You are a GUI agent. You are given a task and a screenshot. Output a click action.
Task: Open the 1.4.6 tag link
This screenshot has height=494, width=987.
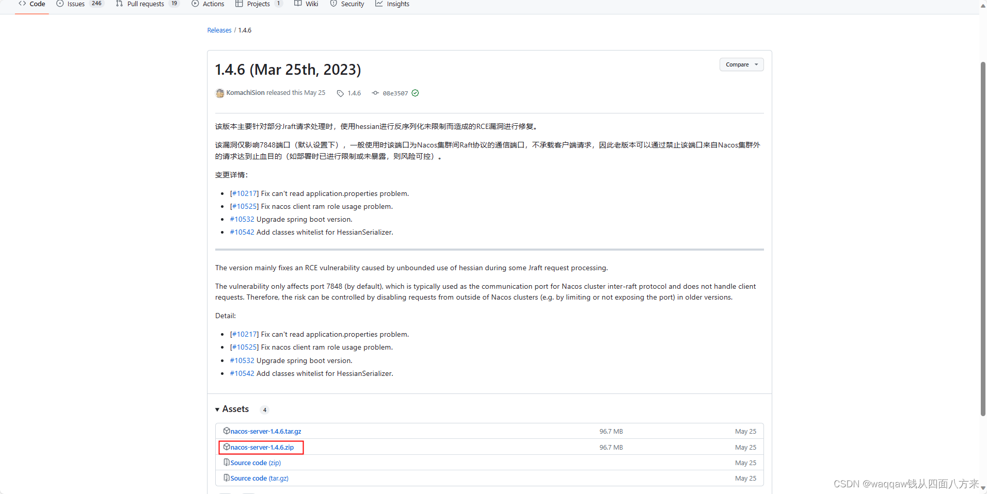(354, 93)
